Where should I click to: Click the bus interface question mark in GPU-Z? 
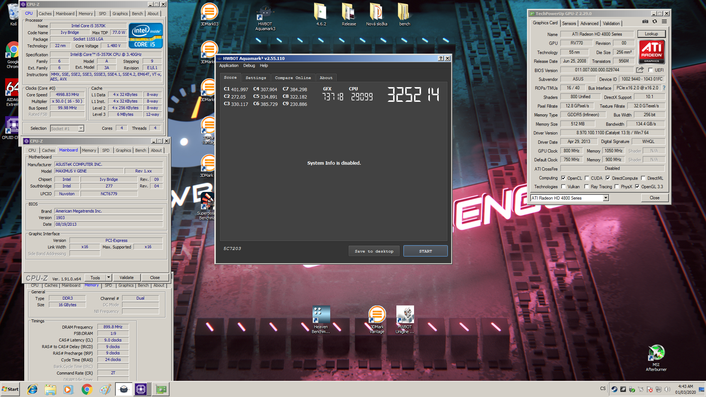pos(664,88)
